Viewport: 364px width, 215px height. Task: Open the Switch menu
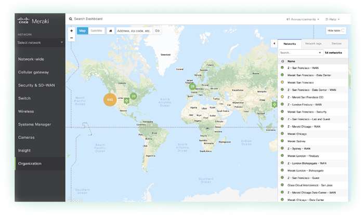point(24,98)
